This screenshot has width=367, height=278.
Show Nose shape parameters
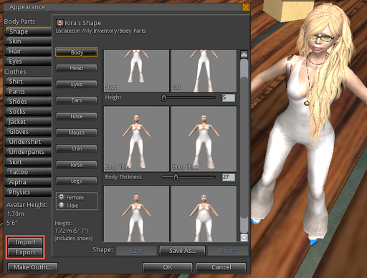[77, 116]
